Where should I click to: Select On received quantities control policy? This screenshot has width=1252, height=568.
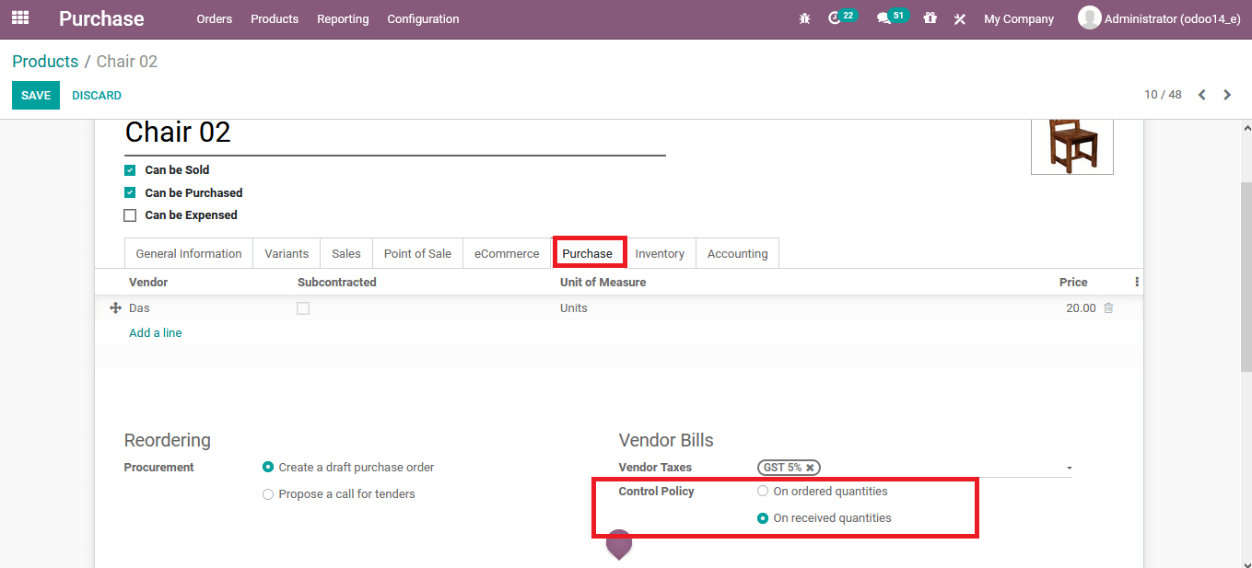click(x=763, y=518)
